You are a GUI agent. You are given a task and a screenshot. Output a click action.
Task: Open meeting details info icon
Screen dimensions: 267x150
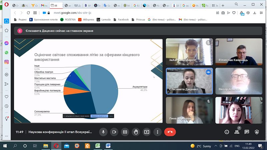(x=227, y=132)
